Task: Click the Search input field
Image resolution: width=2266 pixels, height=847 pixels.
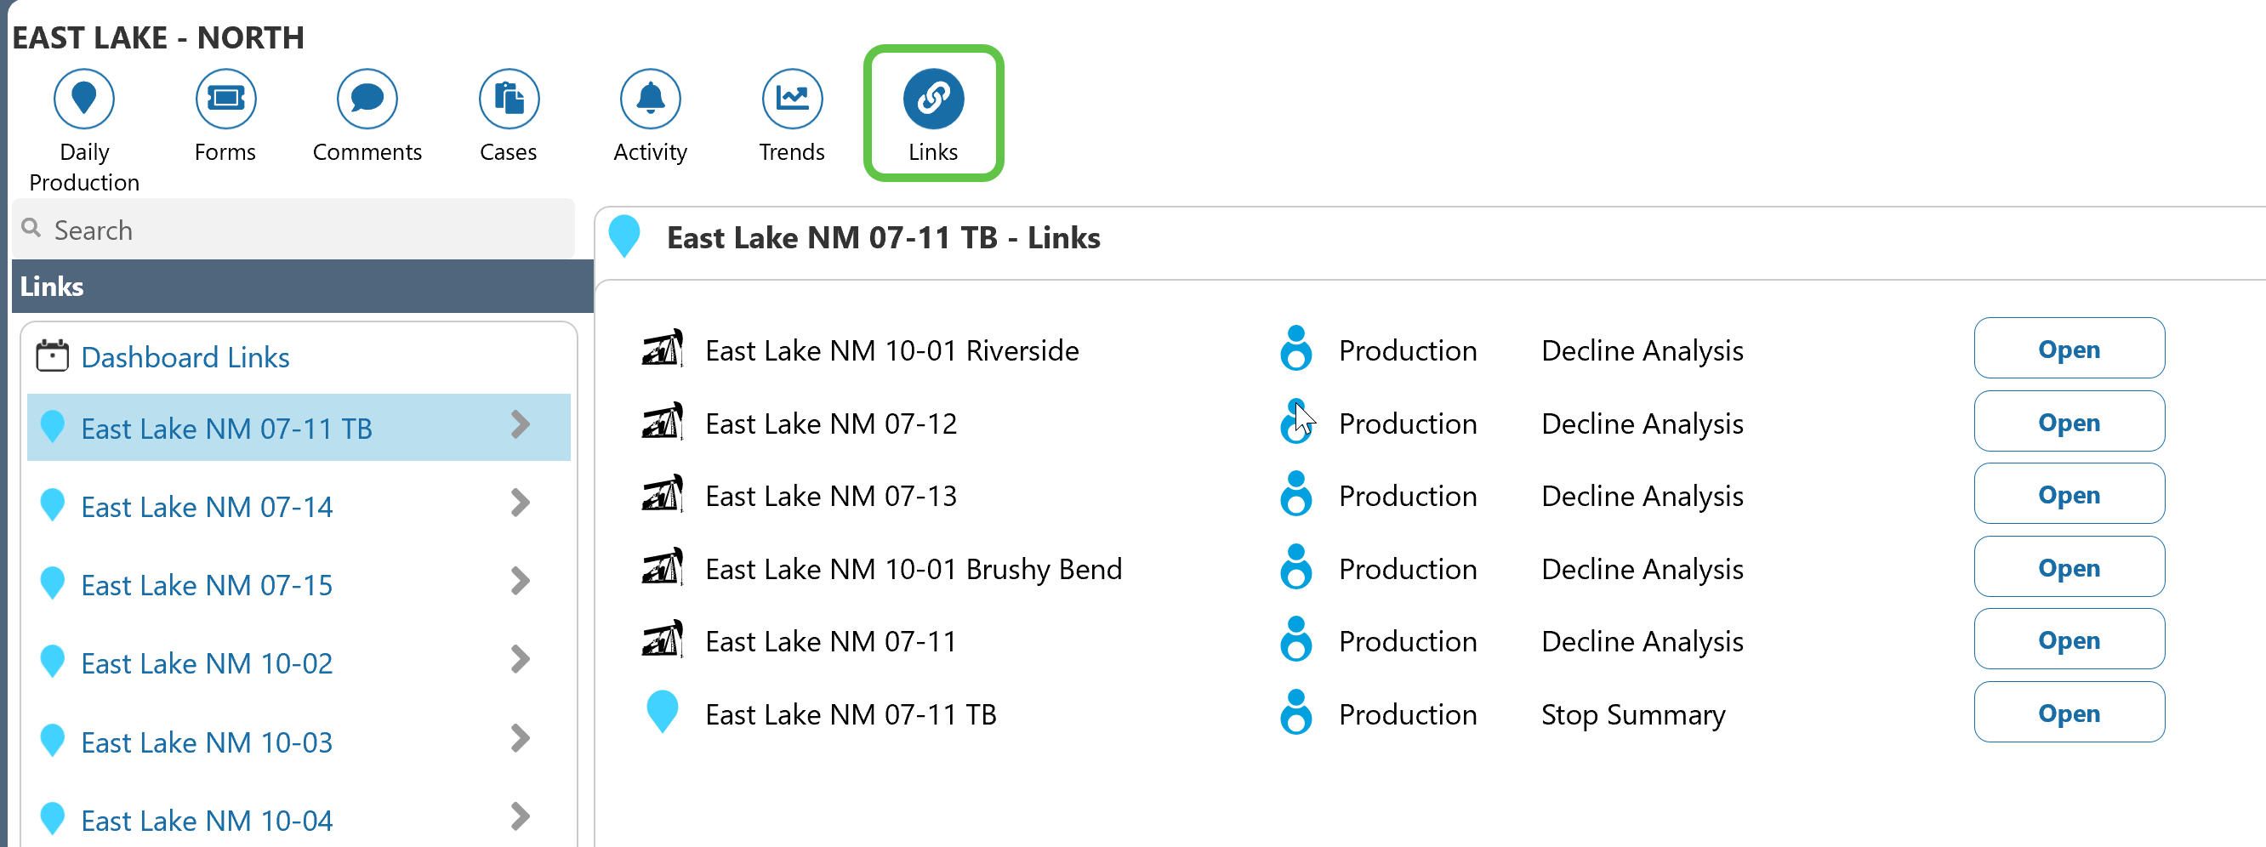Action: coord(299,230)
